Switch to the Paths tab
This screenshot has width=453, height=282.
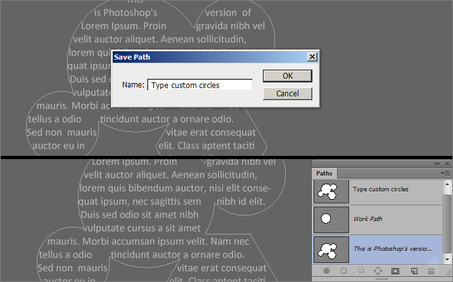pyautogui.click(x=324, y=173)
